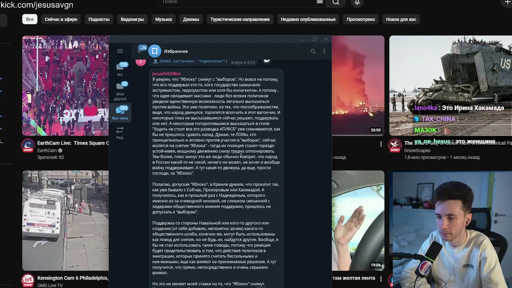Select the Музыка filter chip
The height and width of the screenshot is (288, 512).
tap(164, 19)
